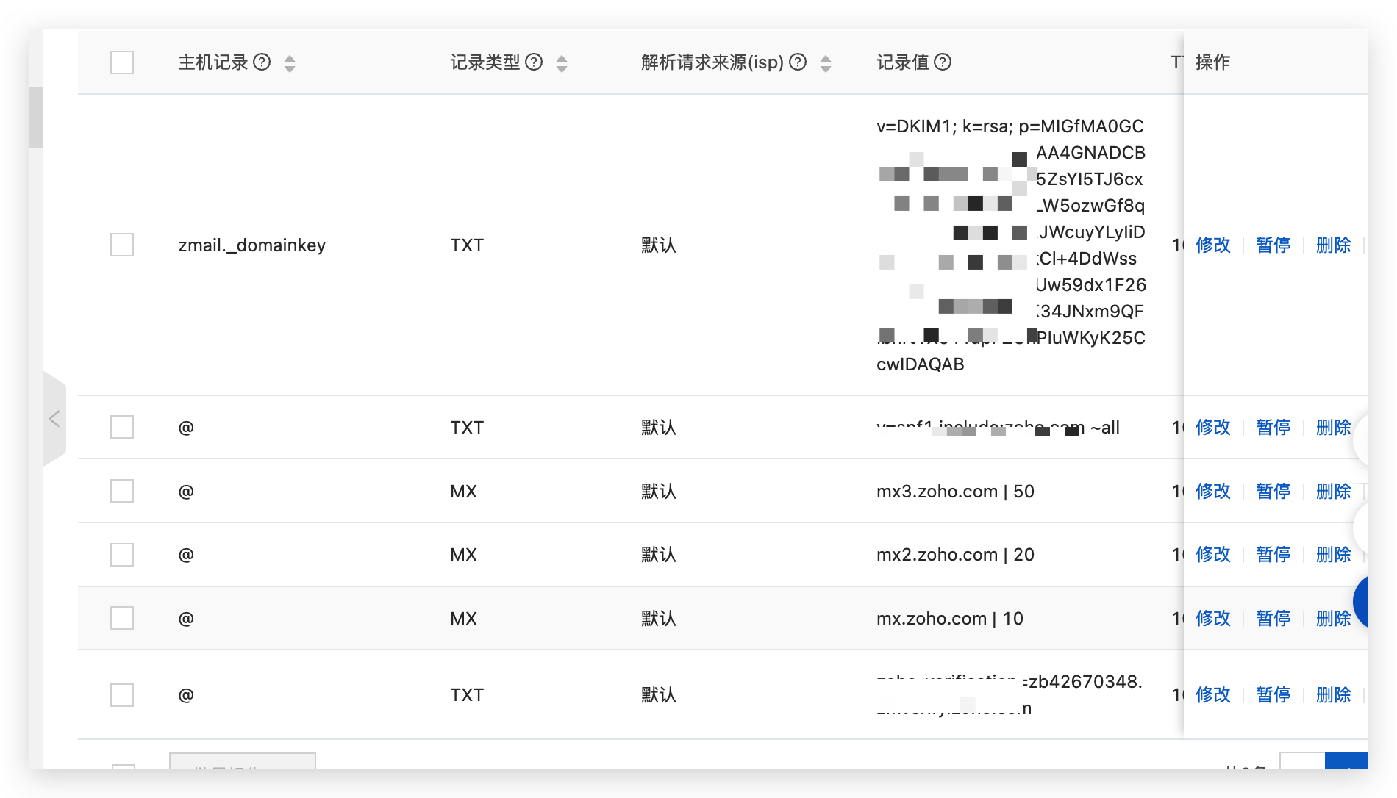Click 修改 for zb42670348 TXT record

[x=1213, y=694]
